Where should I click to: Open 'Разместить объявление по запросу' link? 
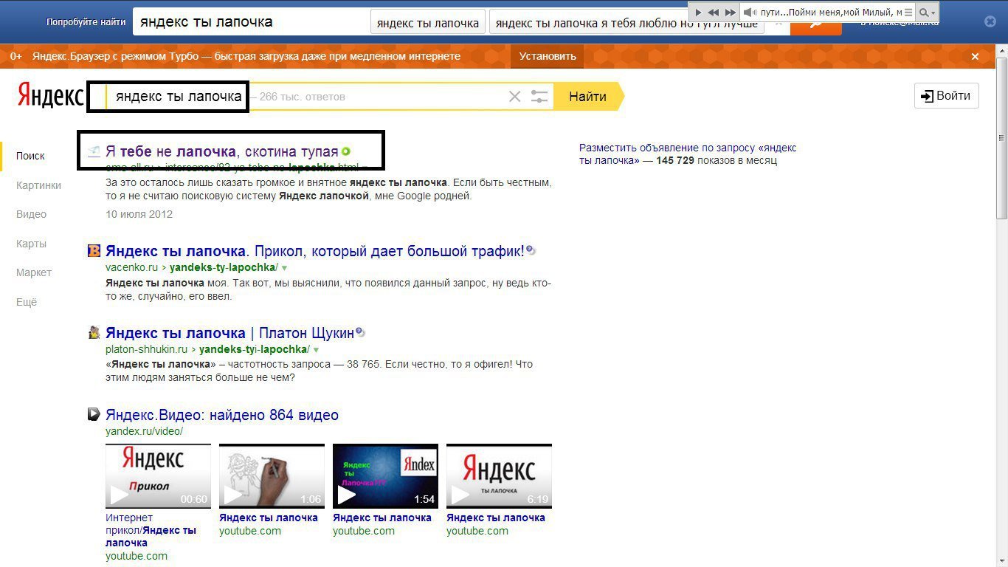coord(688,154)
